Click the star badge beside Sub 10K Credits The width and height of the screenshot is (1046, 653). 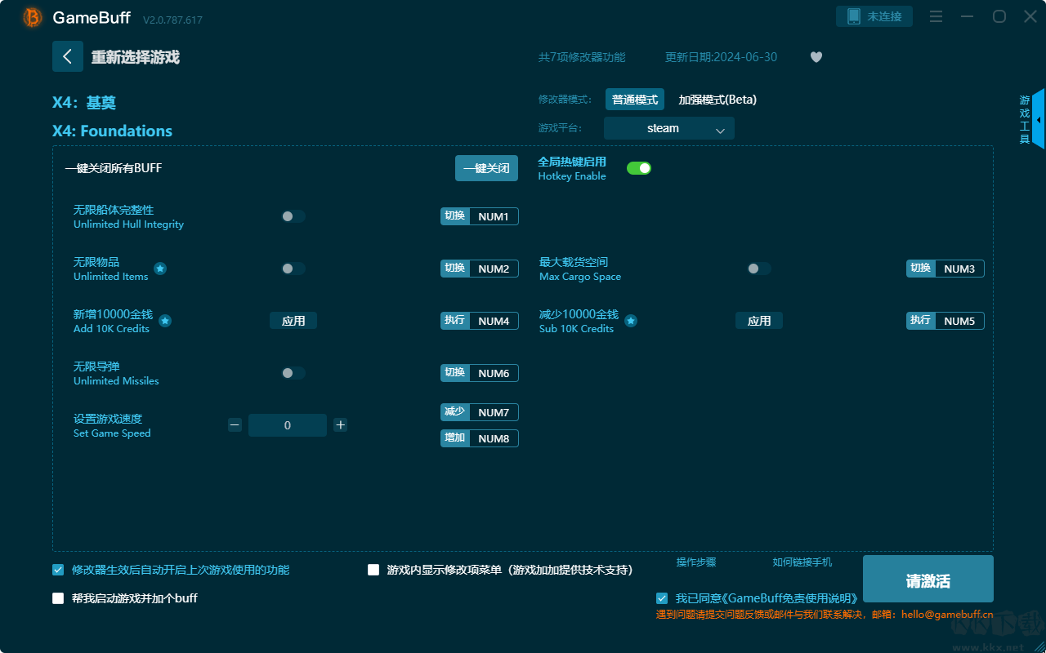[630, 321]
